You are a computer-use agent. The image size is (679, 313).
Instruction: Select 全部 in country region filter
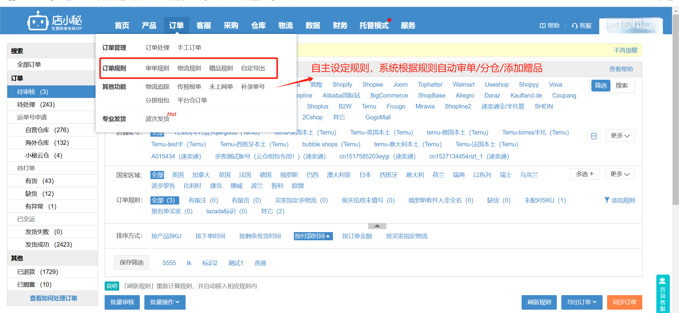tap(157, 175)
